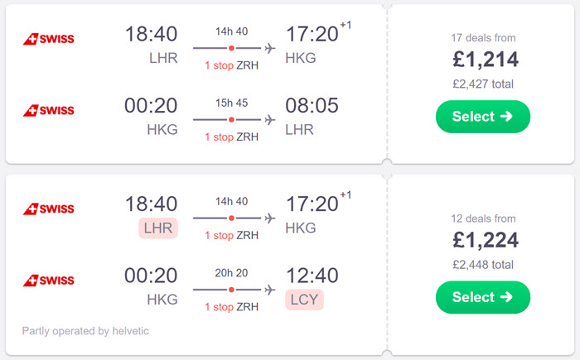Click '17 deals from' text

pyautogui.click(x=483, y=38)
